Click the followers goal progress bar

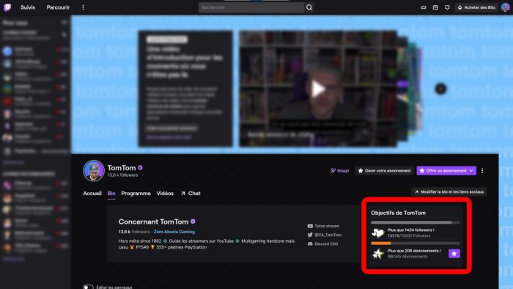click(416, 222)
